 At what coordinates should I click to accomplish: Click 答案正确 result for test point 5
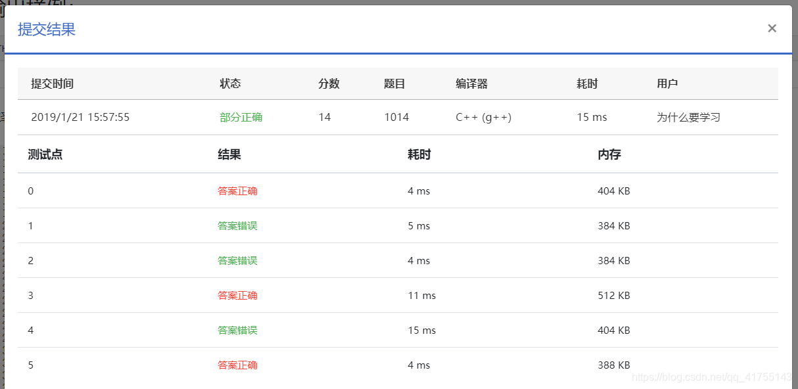coord(237,365)
